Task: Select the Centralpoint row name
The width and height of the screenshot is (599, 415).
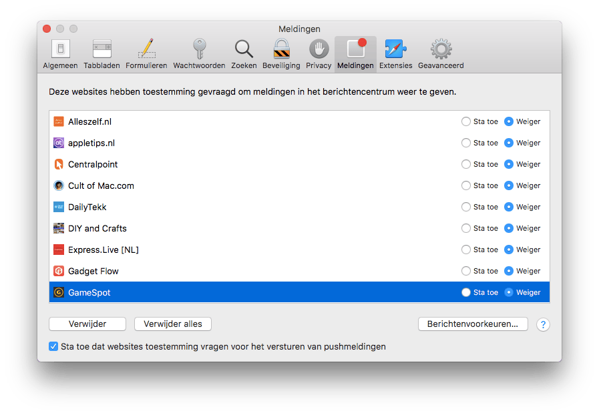Action: pyautogui.click(x=93, y=165)
